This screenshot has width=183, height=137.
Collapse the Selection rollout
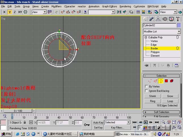(161, 76)
